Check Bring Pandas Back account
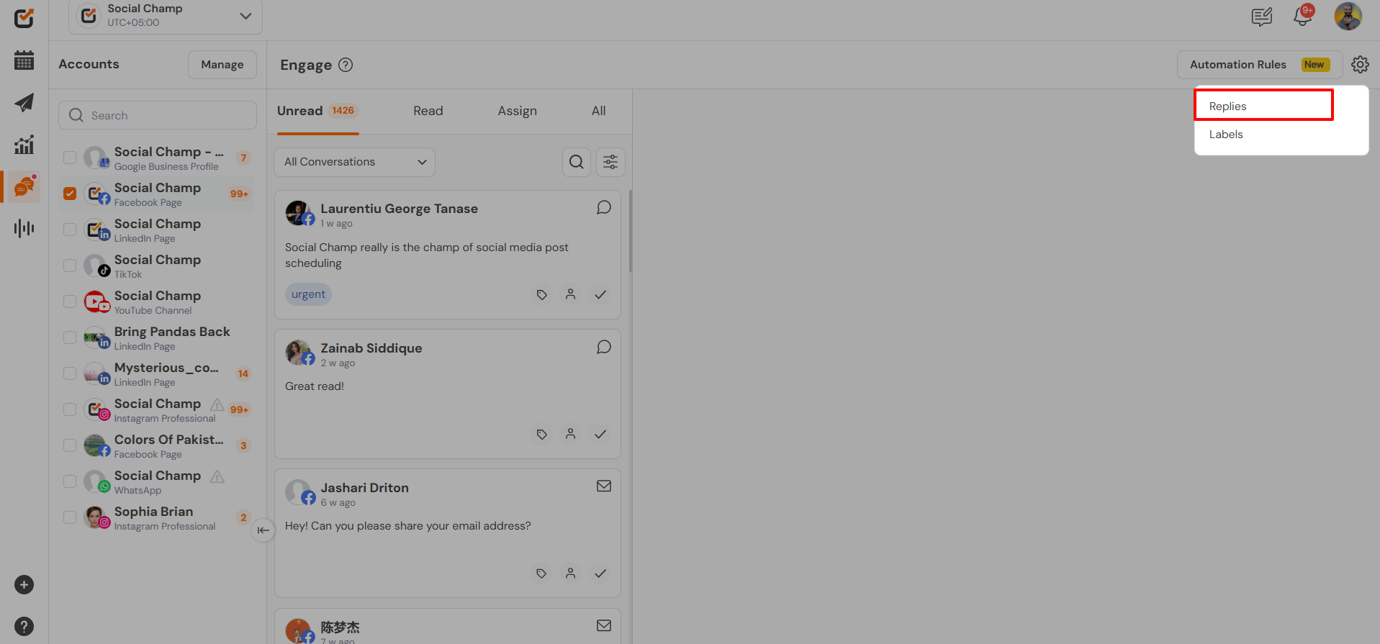Screen dimensions: 1380x644 coord(70,337)
